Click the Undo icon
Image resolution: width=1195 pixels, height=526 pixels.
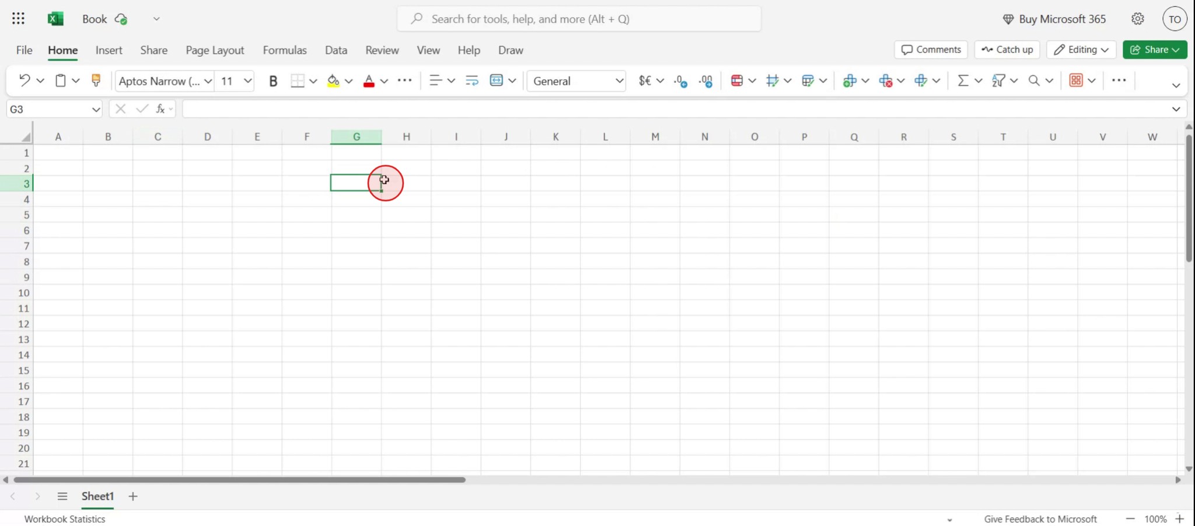pyautogui.click(x=25, y=80)
